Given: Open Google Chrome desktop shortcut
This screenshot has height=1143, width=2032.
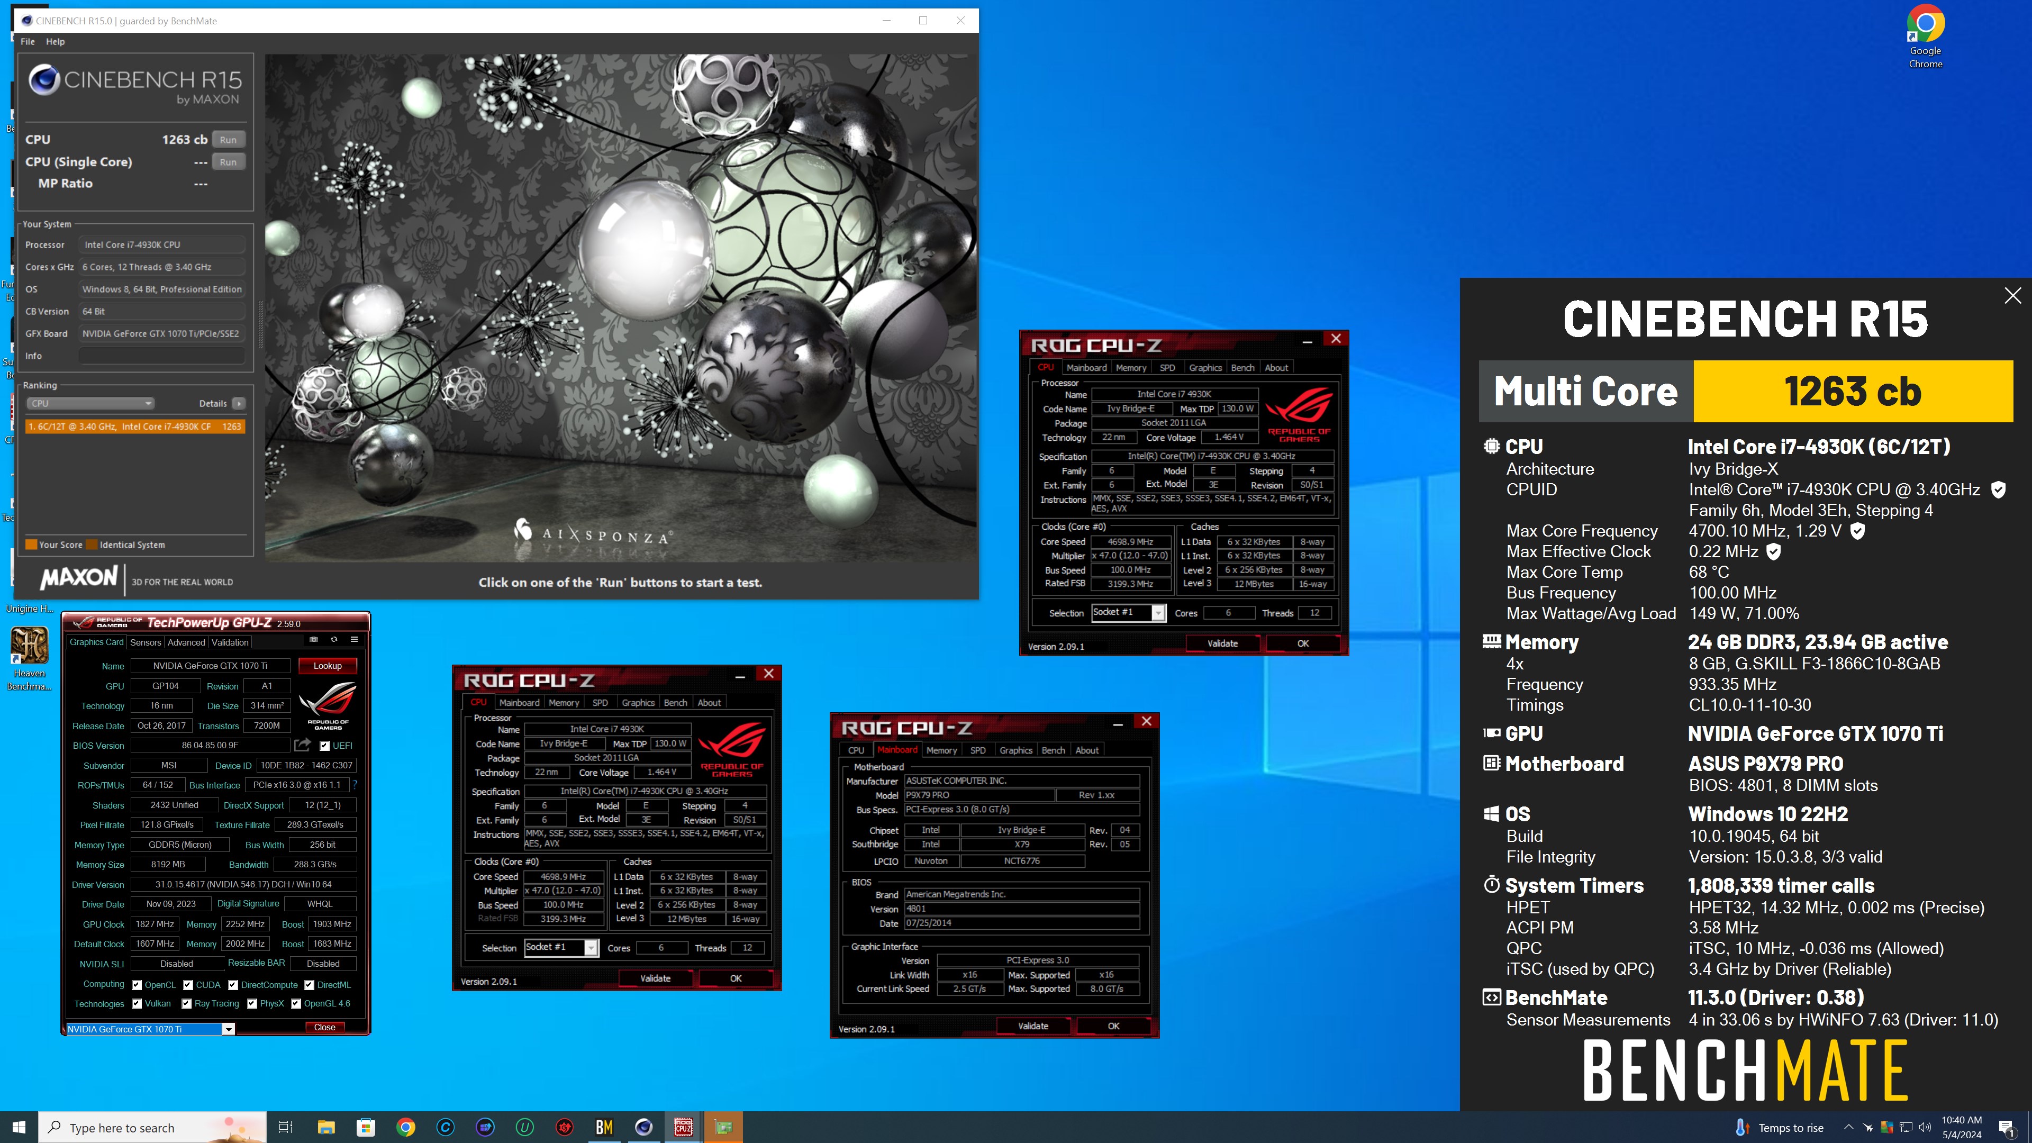Looking at the screenshot, I should coord(1926,37).
